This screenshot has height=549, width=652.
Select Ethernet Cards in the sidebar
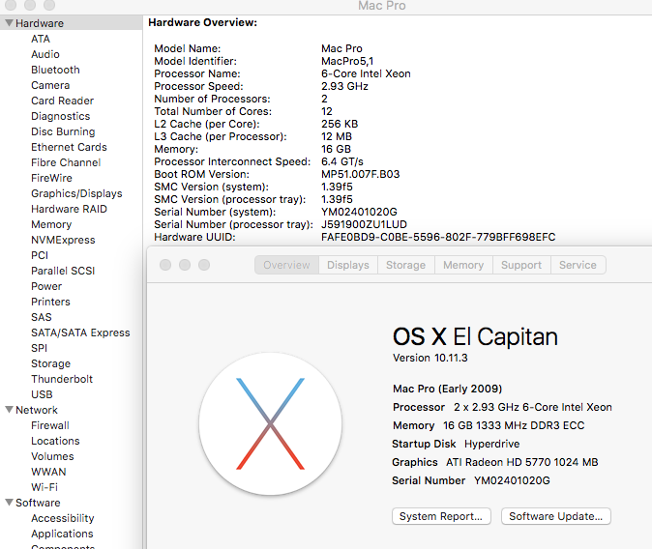[x=69, y=147]
